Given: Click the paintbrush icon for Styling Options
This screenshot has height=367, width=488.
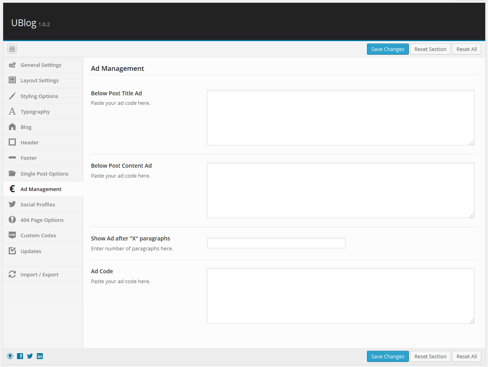Looking at the screenshot, I should click(x=12, y=96).
